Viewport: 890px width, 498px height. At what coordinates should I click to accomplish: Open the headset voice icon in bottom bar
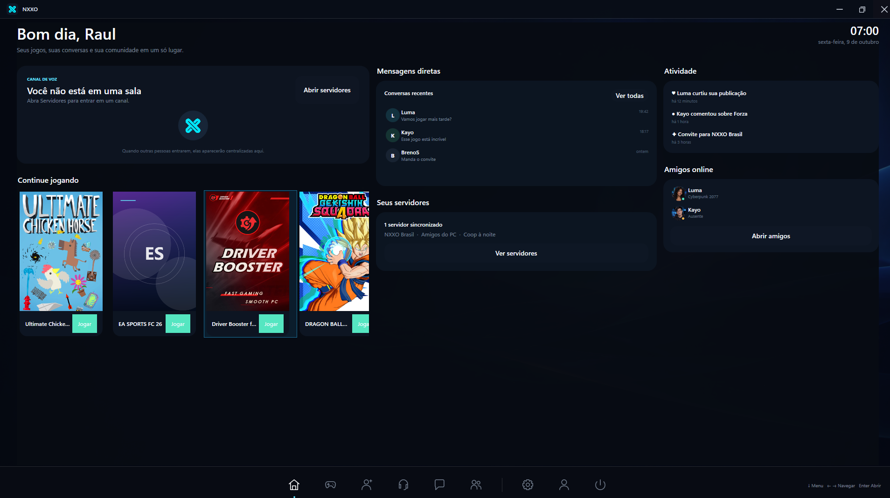click(403, 485)
